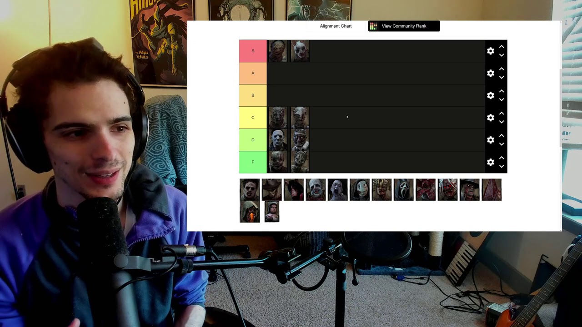Select the second portrait in F tier
Screen dimensions: 582x327
[300, 162]
